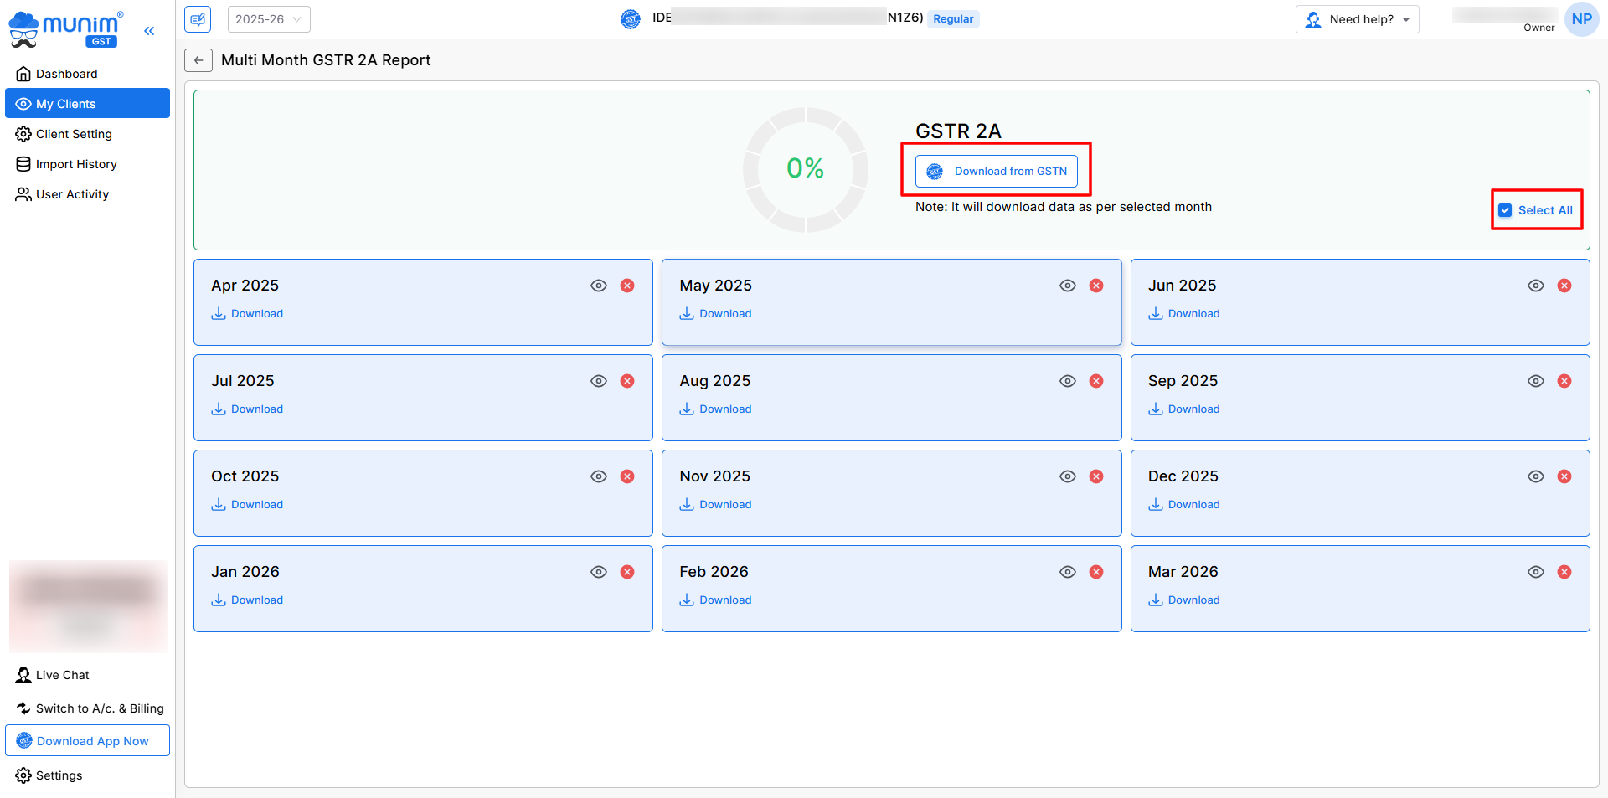This screenshot has height=798, width=1608.
Task: Click the red cross icon on Sep 2025
Action: (1564, 381)
